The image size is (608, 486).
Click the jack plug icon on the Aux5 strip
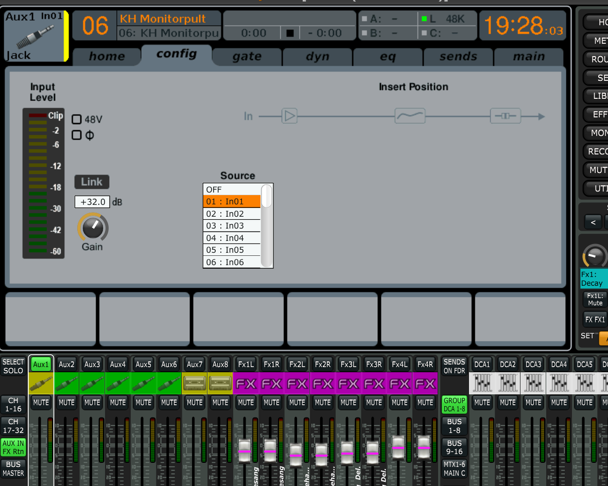click(144, 383)
